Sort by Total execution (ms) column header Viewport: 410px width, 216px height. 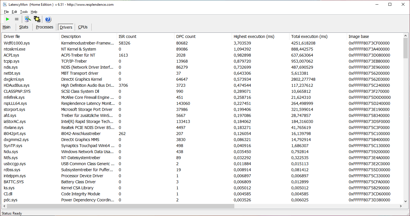[x=318, y=36]
